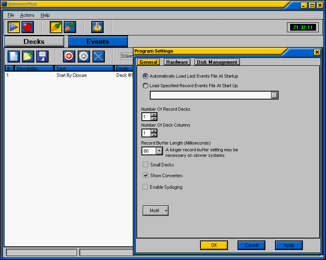The height and width of the screenshot is (260, 326).
Task: Click the Type column header
Action: coord(84,68)
